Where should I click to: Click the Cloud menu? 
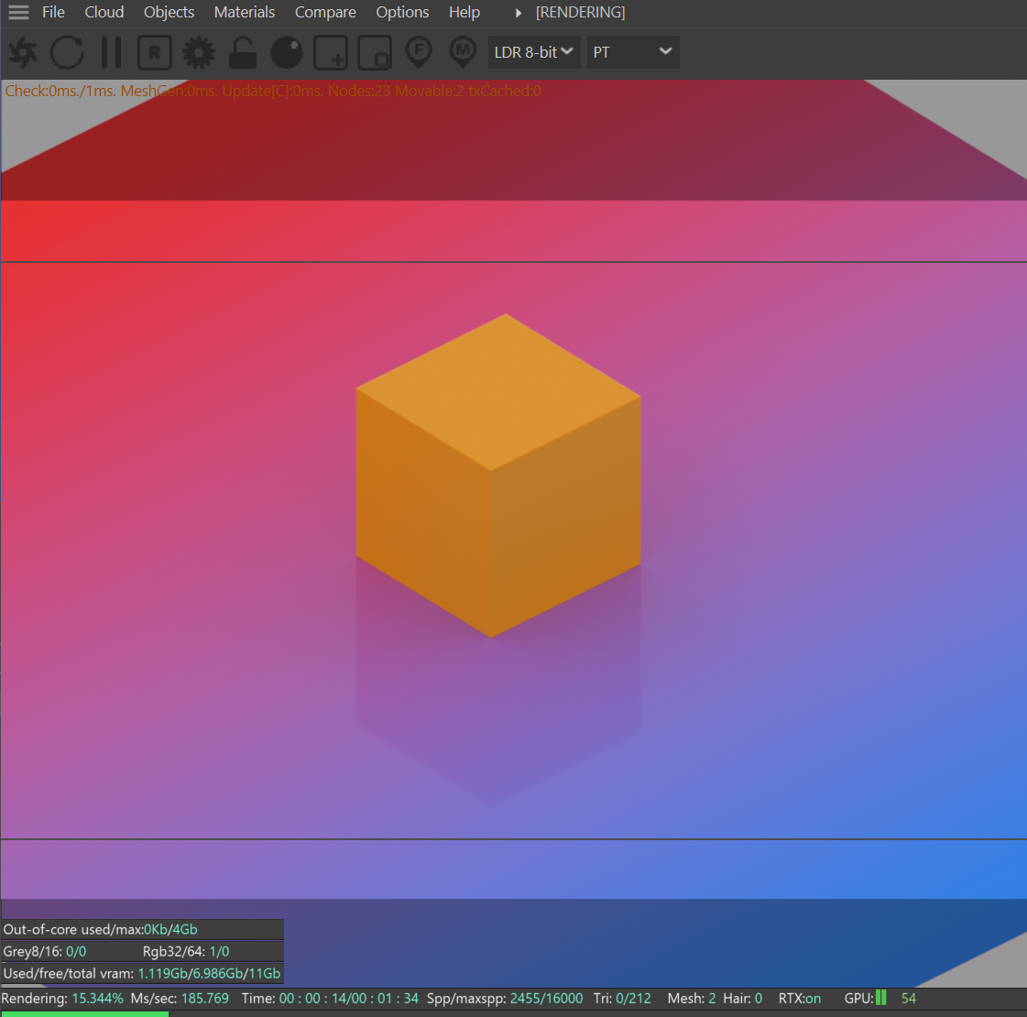[104, 13]
